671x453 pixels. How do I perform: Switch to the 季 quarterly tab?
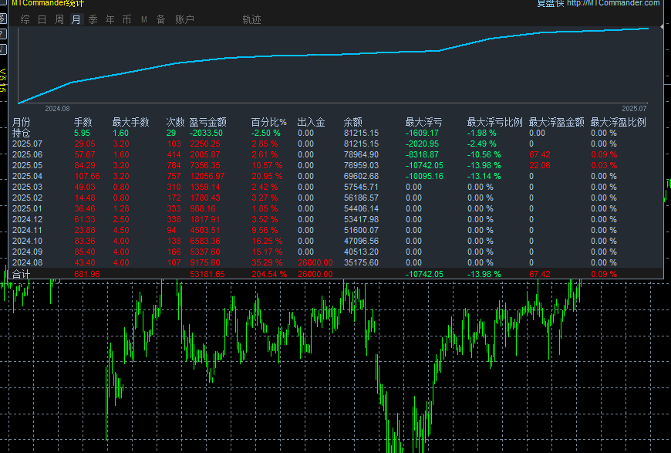(x=93, y=19)
